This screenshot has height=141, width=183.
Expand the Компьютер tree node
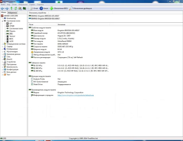(2, 18)
